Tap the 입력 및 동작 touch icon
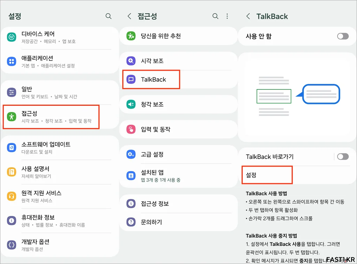This screenshot has width=357, height=264. pyautogui.click(x=131, y=129)
